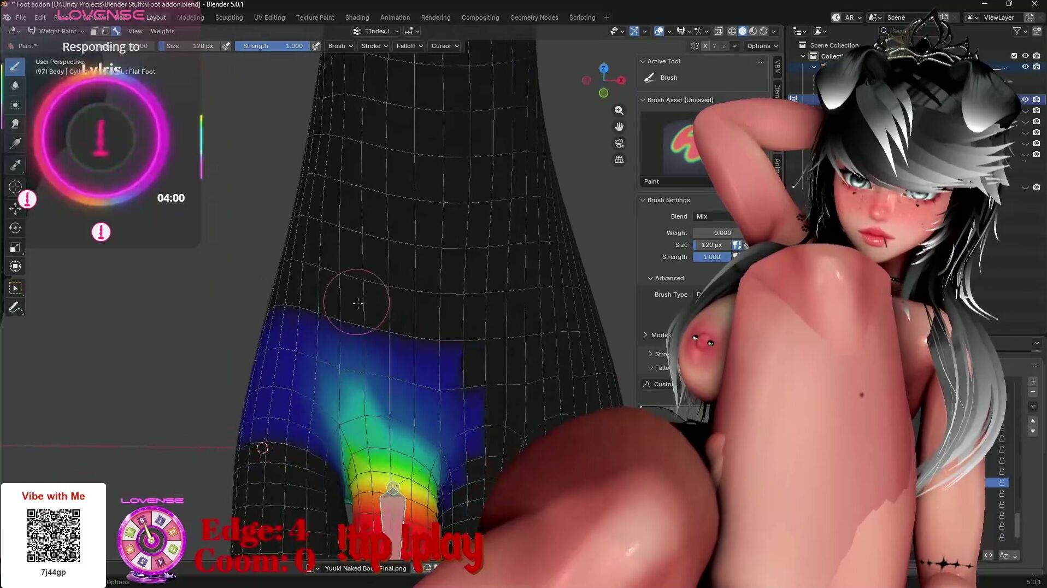
Task: Click the blue Z axis on navigation gizmo
Action: [x=604, y=68]
